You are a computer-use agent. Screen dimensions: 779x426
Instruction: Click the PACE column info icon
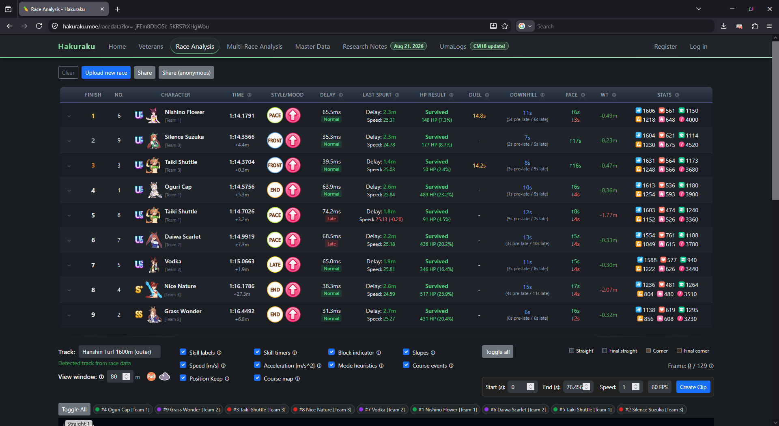pyautogui.click(x=583, y=95)
